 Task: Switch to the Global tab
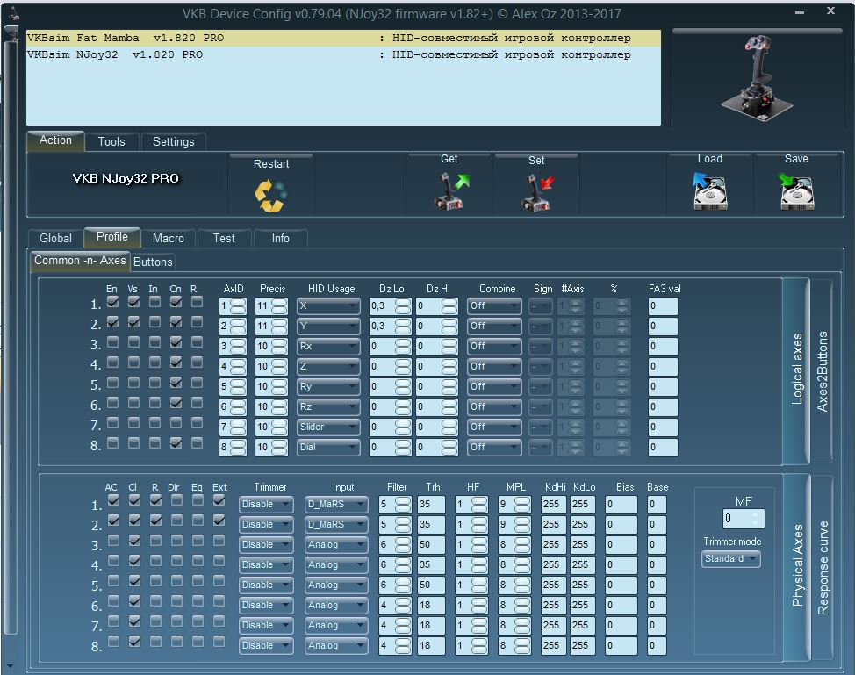pos(55,238)
